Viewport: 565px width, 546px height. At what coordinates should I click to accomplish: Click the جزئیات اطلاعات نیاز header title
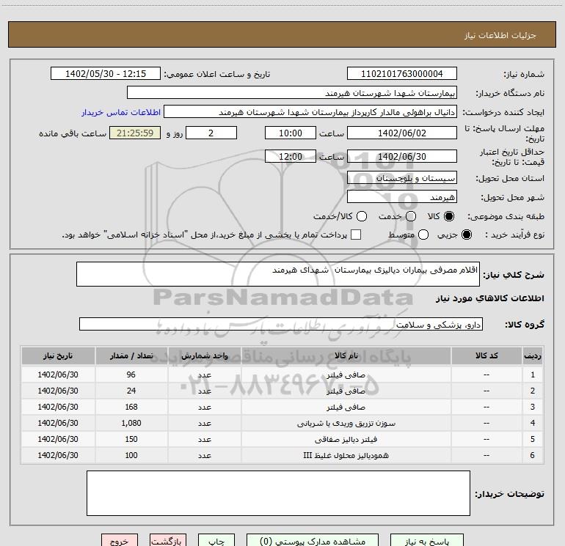pyautogui.click(x=500, y=35)
